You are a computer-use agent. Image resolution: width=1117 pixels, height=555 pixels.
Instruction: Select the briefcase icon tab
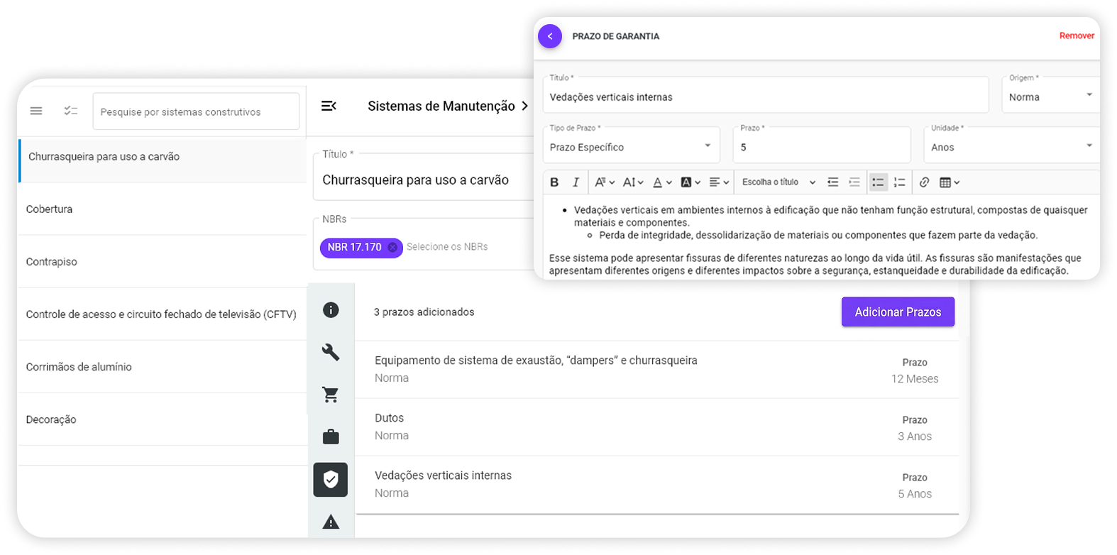[x=331, y=437]
